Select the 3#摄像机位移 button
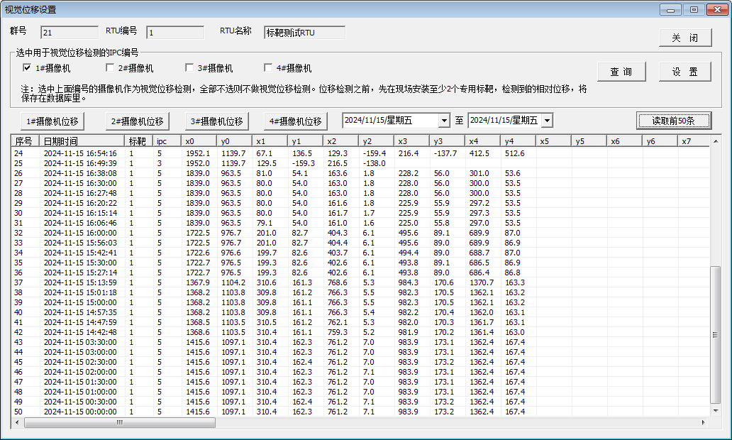This screenshot has height=440, width=732. point(216,121)
